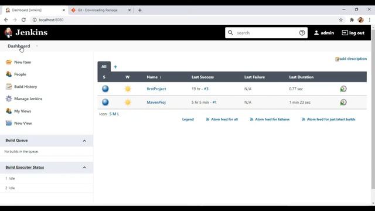Click the Dashboard breadcrumb link
The width and height of the screenshot is (375, 211).
coord(19,46)
